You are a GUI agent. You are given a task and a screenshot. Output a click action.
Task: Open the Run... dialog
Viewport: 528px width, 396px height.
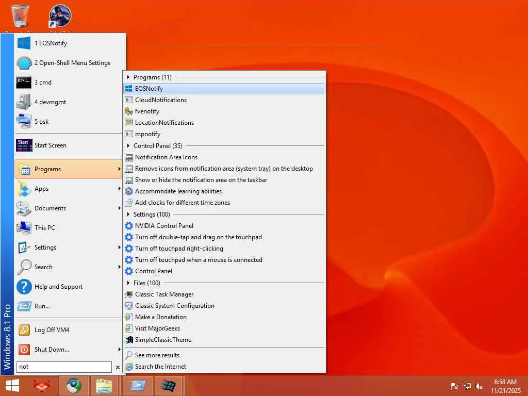tap(69, 306)
